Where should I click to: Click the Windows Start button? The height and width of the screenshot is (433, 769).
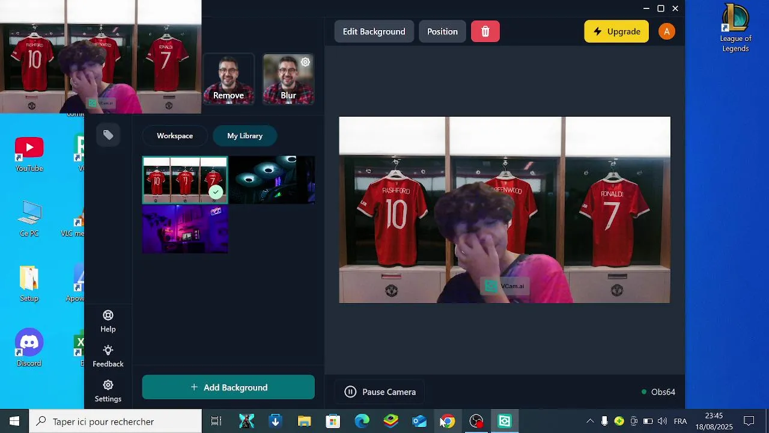pos(14,422)
